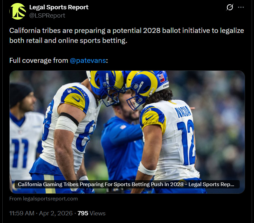Click the 'both retail and online sports betting' line

click(68, 41)
